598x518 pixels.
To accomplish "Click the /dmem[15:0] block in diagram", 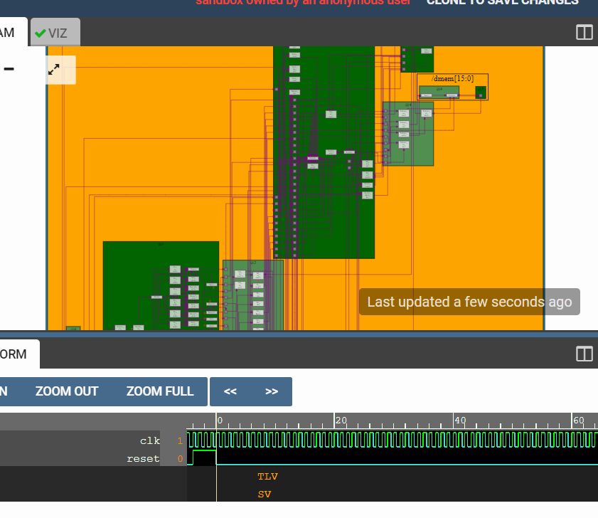I will tap(452, 87).
